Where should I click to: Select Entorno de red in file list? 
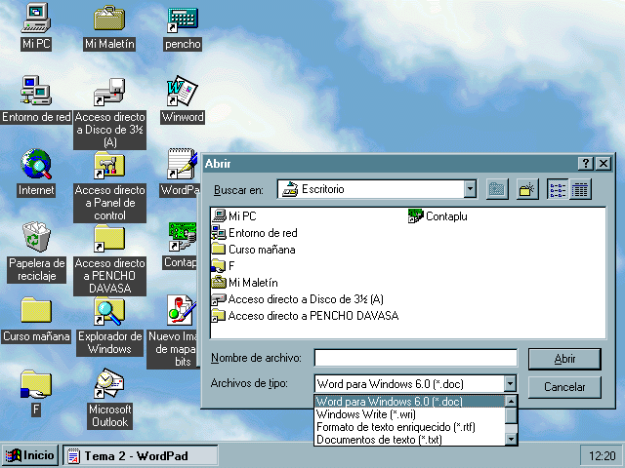pyautogui.click(x=254, y=233)
